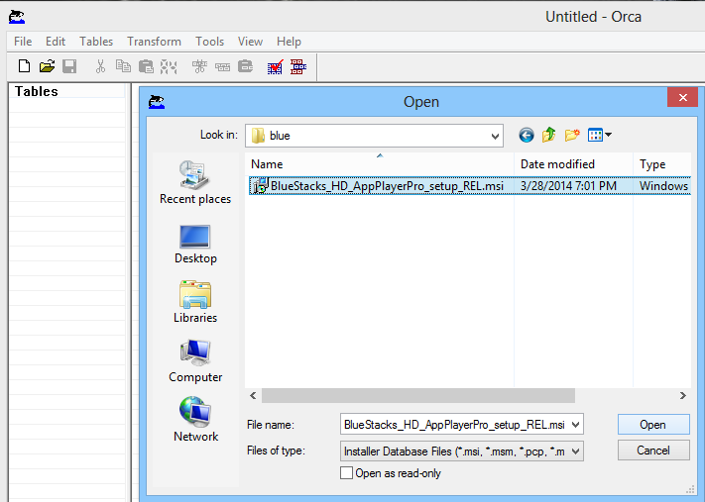Select the BlueStacks msi file icon

pyautogui.click(x=261, y=185)
